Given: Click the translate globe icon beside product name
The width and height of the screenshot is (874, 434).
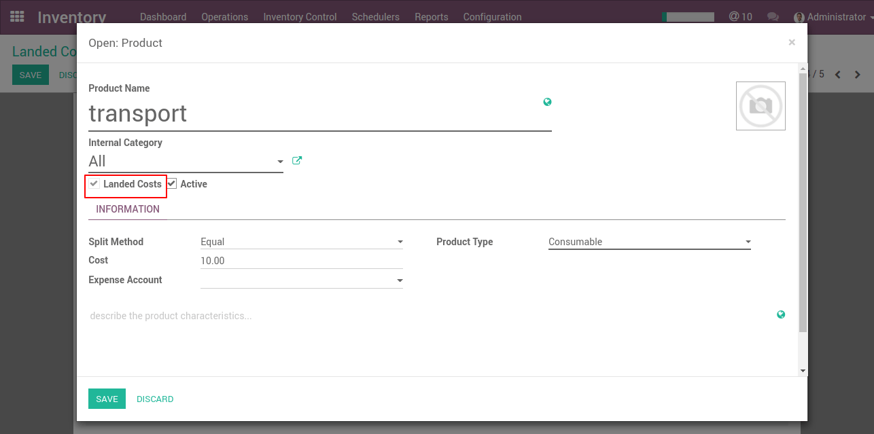Looking at the screenshot, I should pyautogui.click(x=547, y=102).
